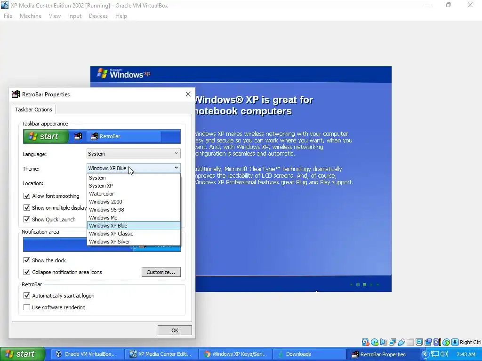Screen dimensions: 482x361
Task: Click the 7:43 AM taskbar clock
Action: tap(466, 354)
